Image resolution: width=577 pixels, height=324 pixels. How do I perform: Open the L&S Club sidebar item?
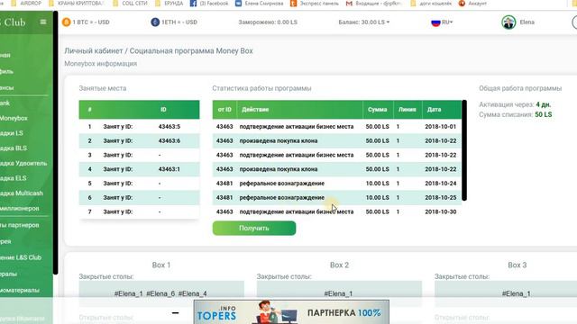click(21, 257)
